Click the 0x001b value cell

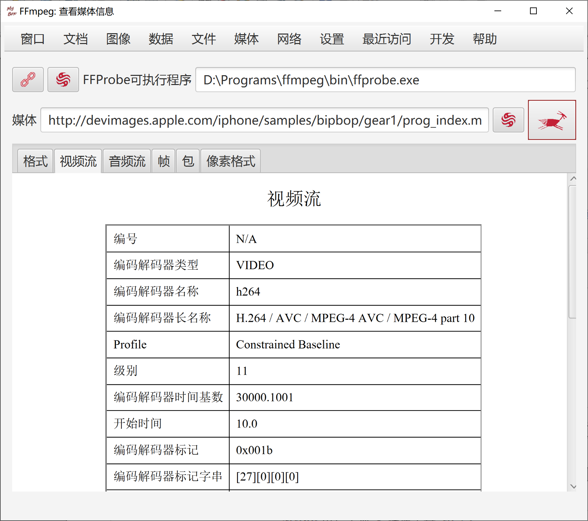(355, 450)
